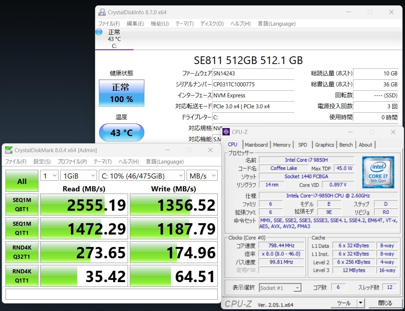Close the CrystalDiskInfo window
The image size is (405, 311).
391,12
